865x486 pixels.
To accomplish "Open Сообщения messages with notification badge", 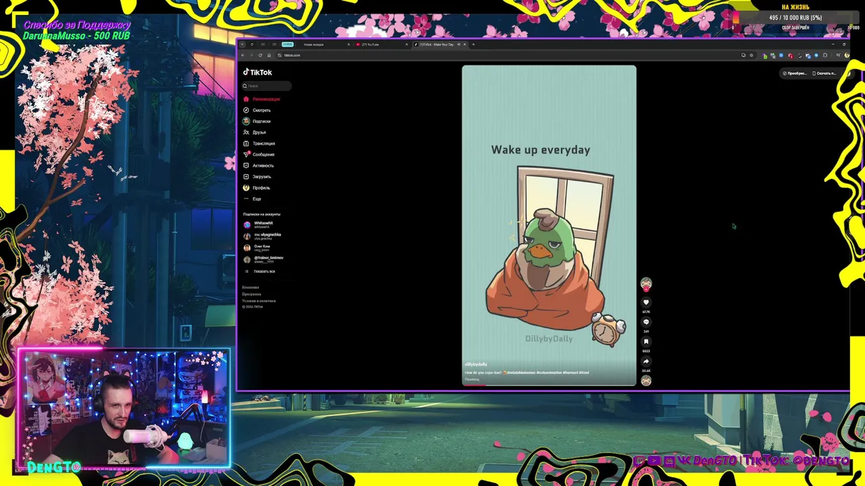I will (259, 155).
